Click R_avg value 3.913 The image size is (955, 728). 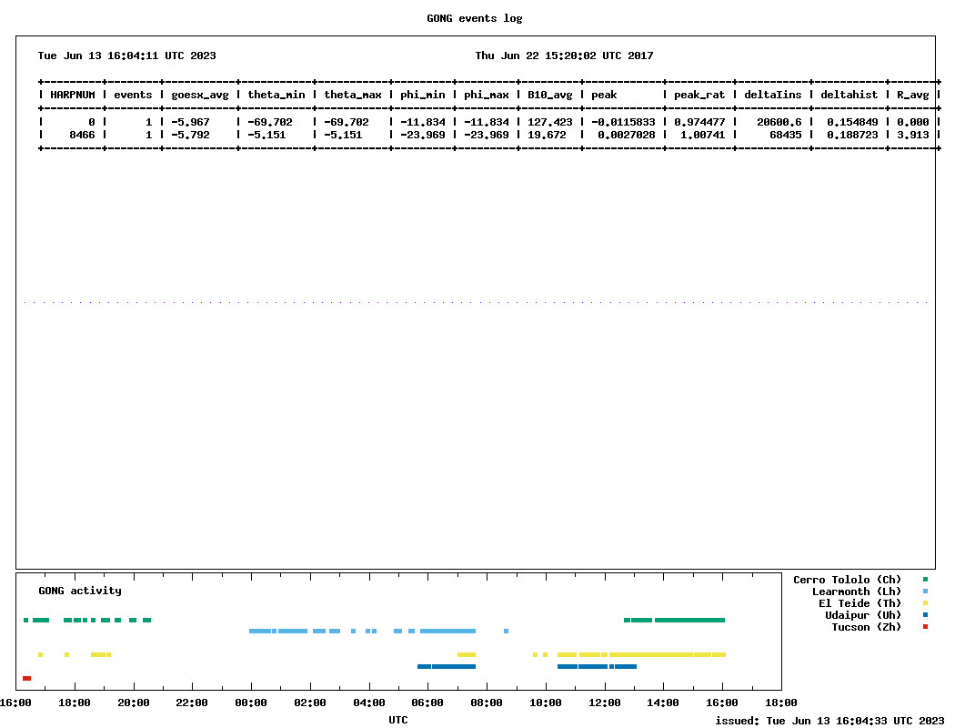point(913,135)
